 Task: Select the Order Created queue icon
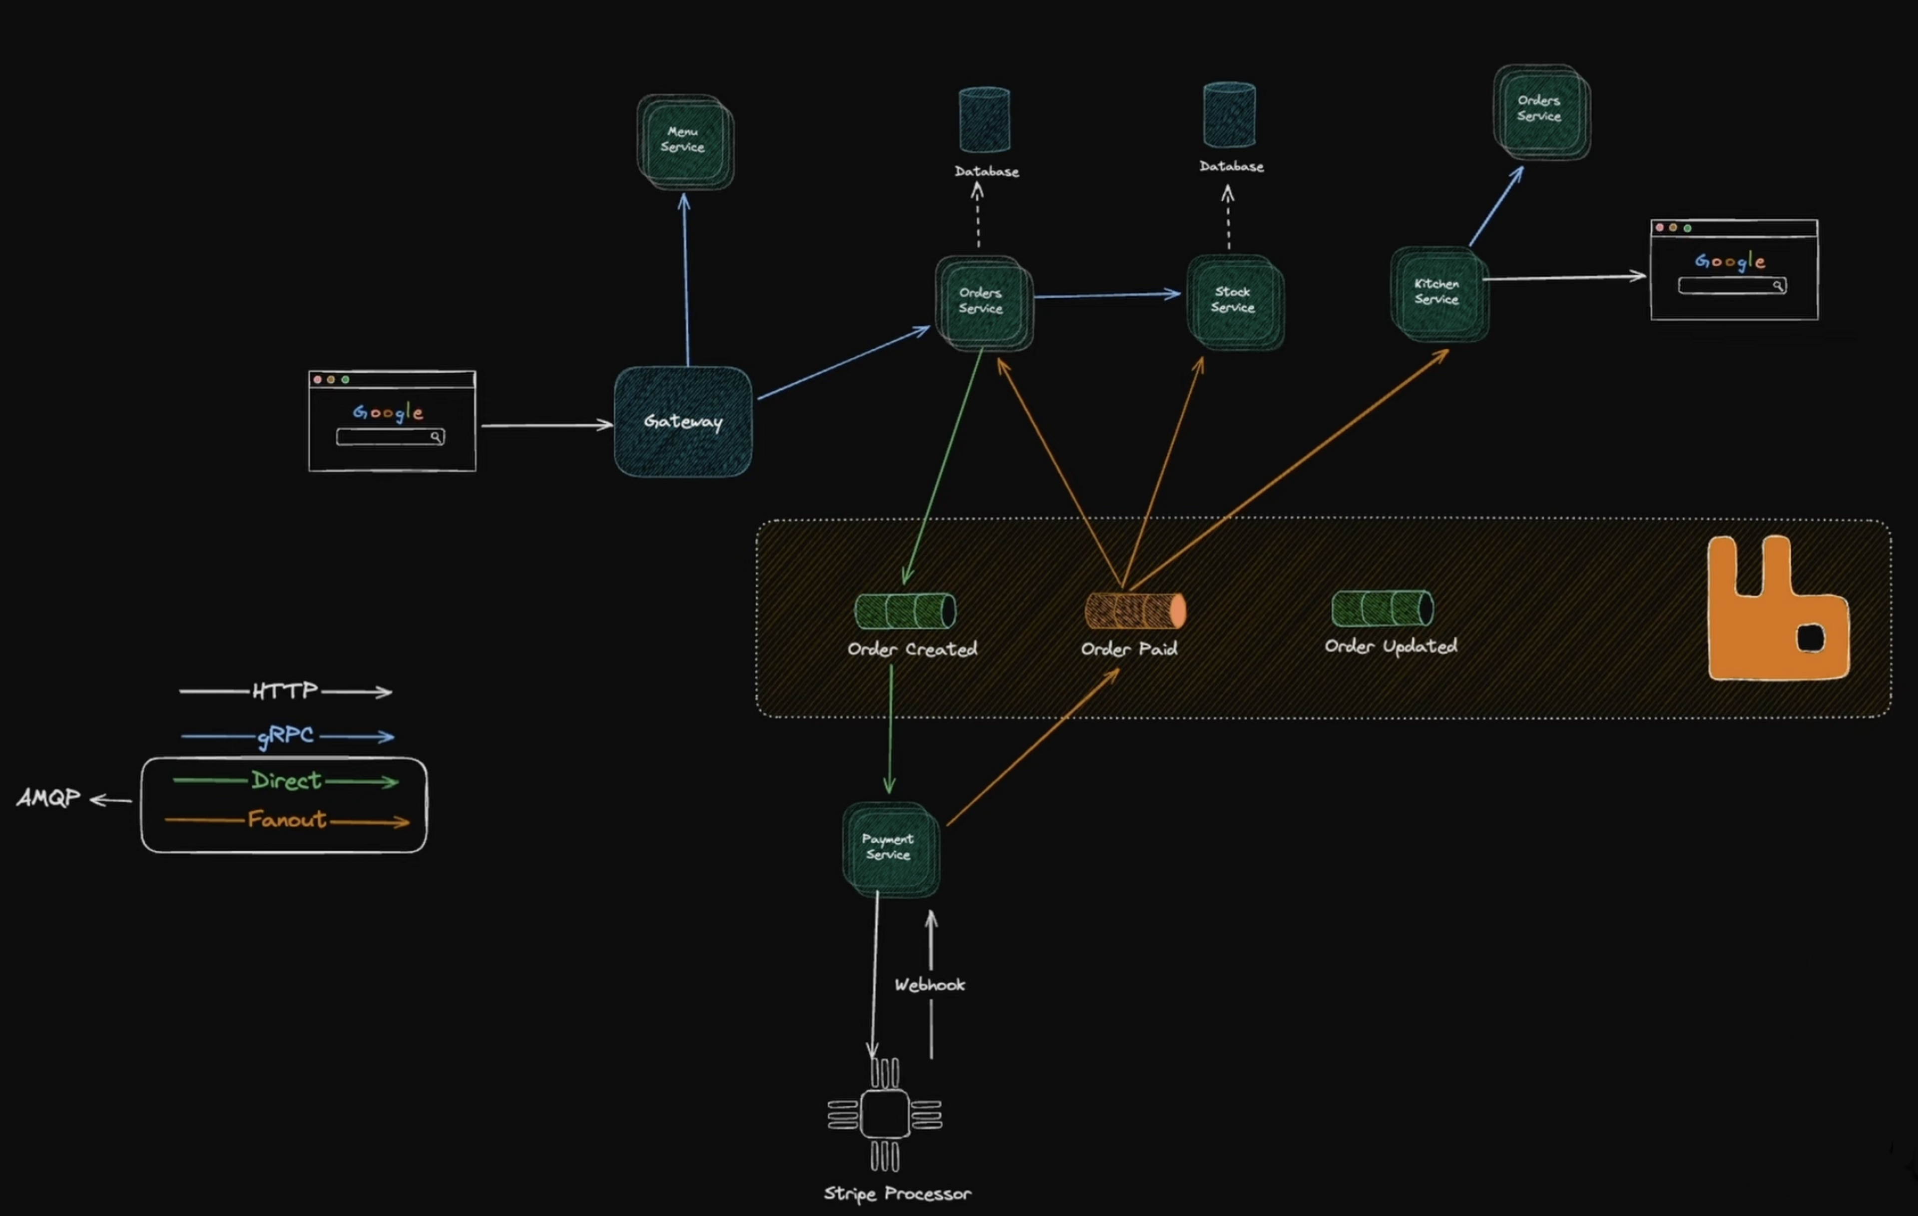905,611
